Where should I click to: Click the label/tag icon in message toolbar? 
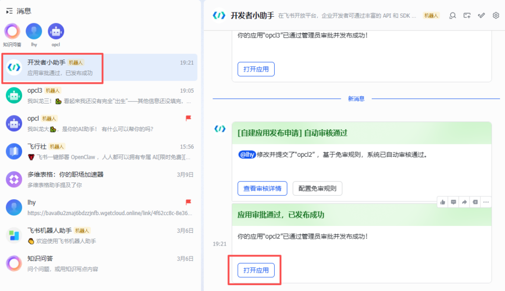(475, 202)
